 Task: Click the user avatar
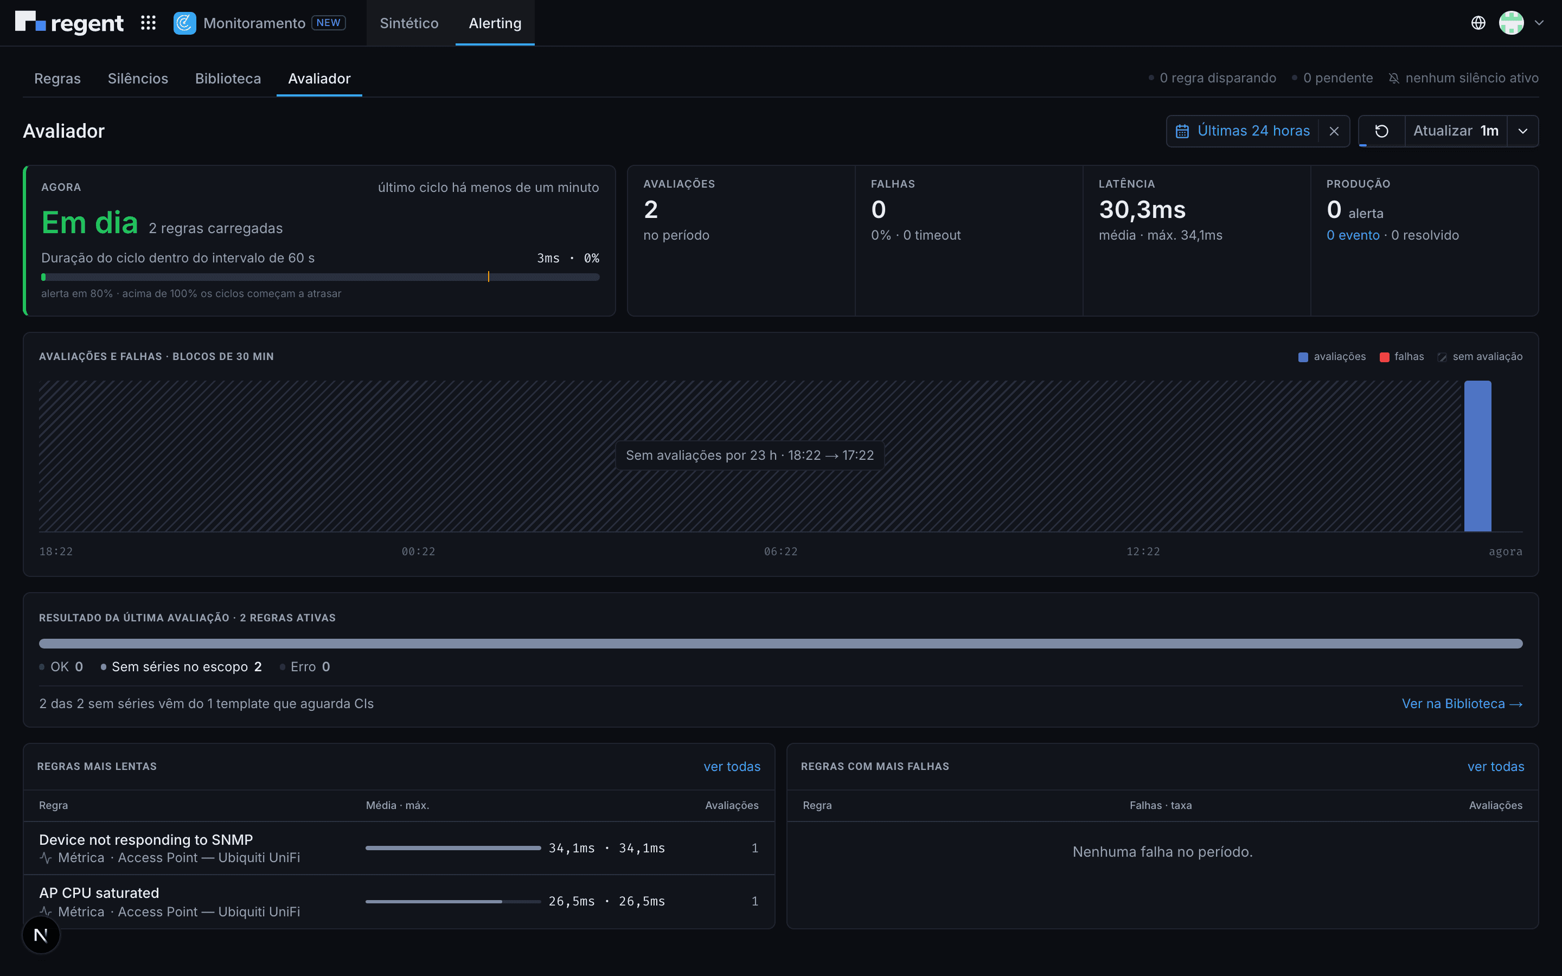[x=1511, y=23]
